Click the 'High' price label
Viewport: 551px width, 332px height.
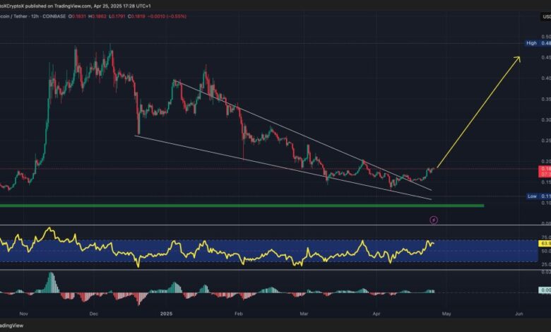point(531,43)
